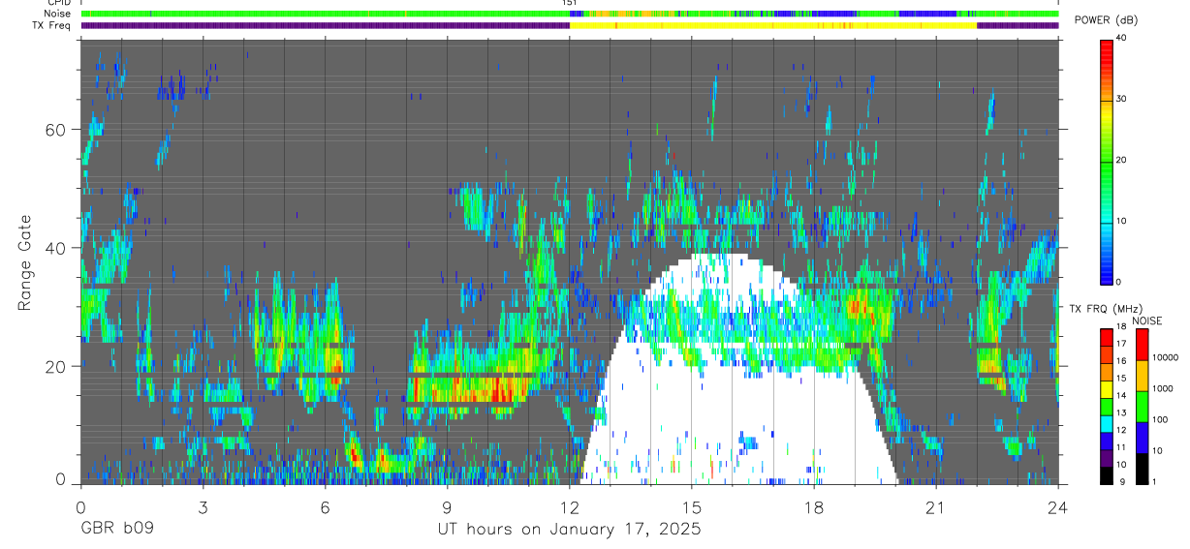This screenshot has width=1190, height=549.
Task: Click the '10000' label on NOISE legend
Action: 1164,359
